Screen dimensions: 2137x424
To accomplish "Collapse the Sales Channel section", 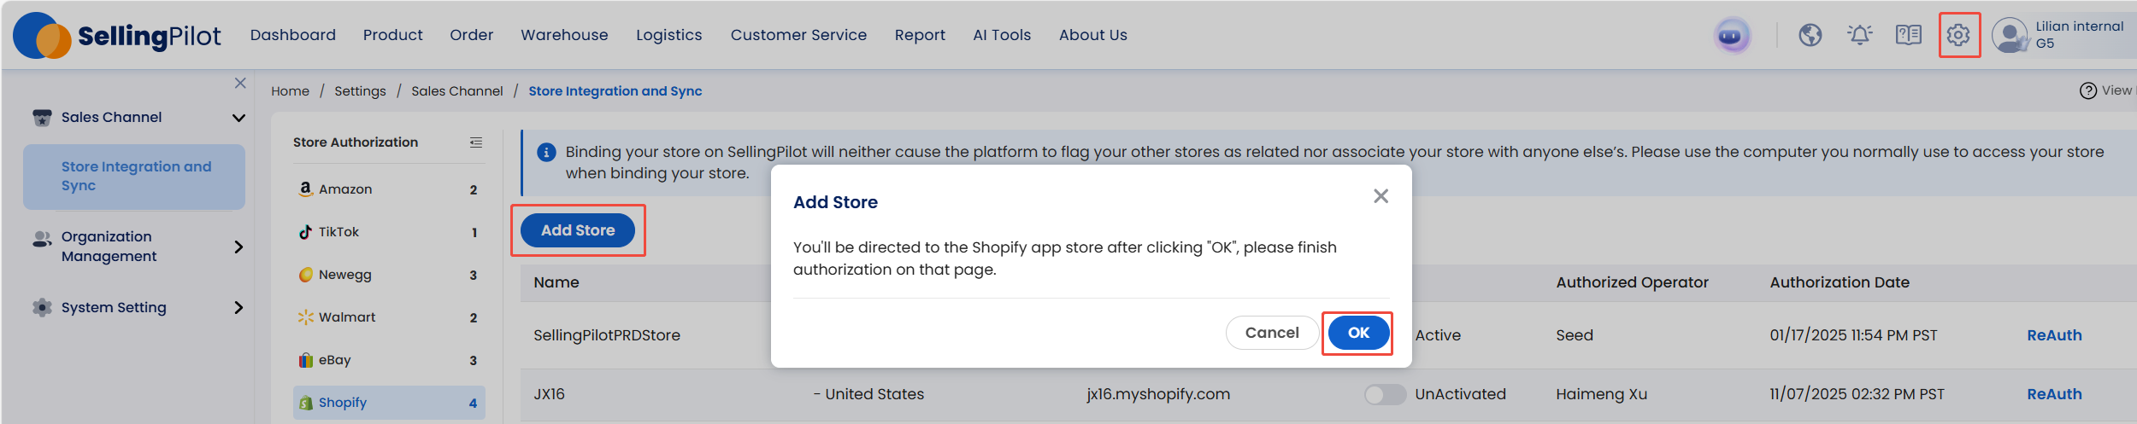I will [238, 118].
